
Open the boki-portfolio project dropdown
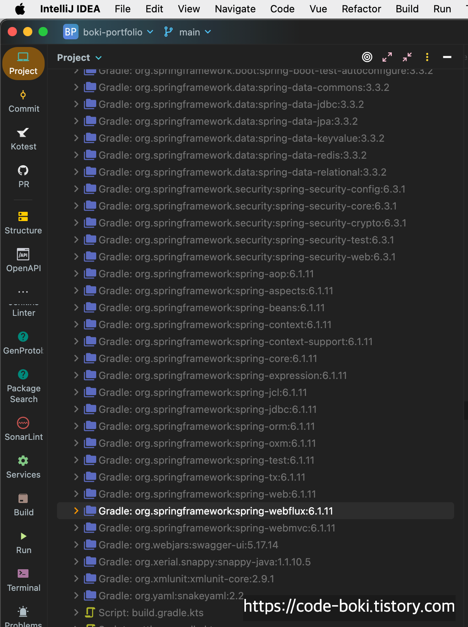pos(118,32)
